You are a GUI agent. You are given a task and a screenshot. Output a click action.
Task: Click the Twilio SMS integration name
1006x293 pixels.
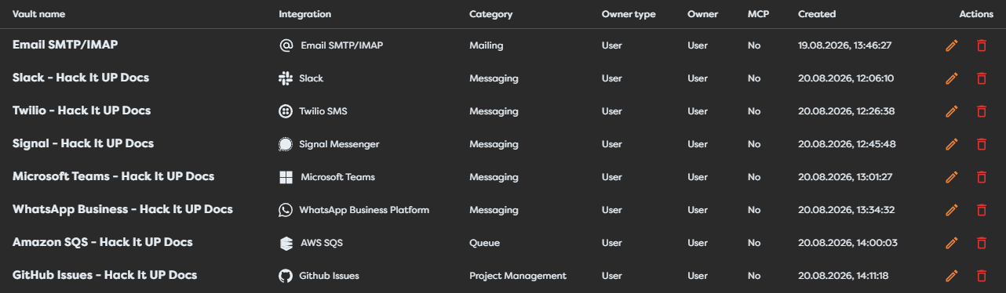pyautogui.click(x=323, y=111)
